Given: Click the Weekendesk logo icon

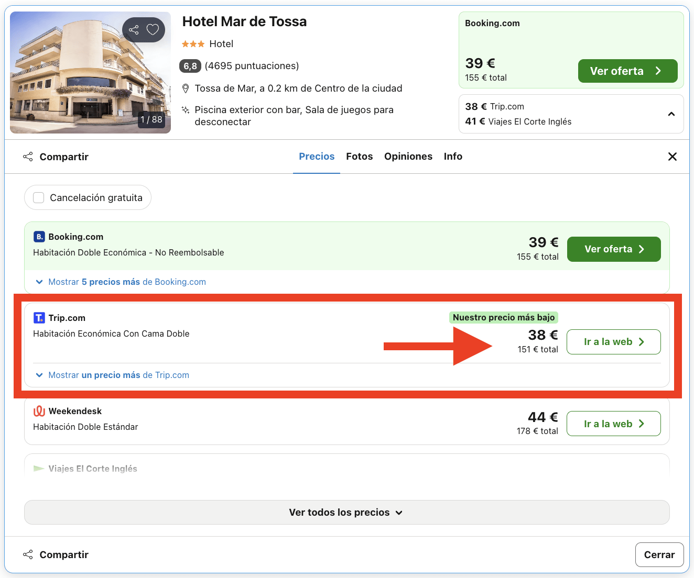Looking at the screenshot, I should (x=39, y=411).
